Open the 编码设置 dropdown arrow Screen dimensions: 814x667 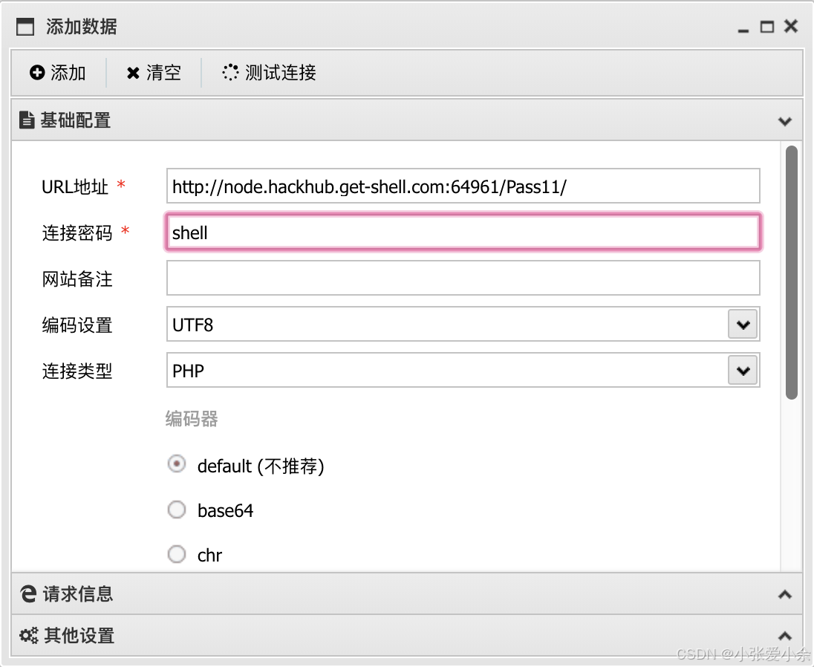[x=743, y=325]
